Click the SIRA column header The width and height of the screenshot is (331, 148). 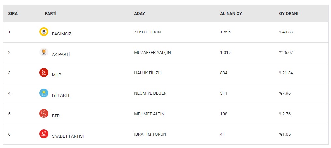click(x=13, y=14)
